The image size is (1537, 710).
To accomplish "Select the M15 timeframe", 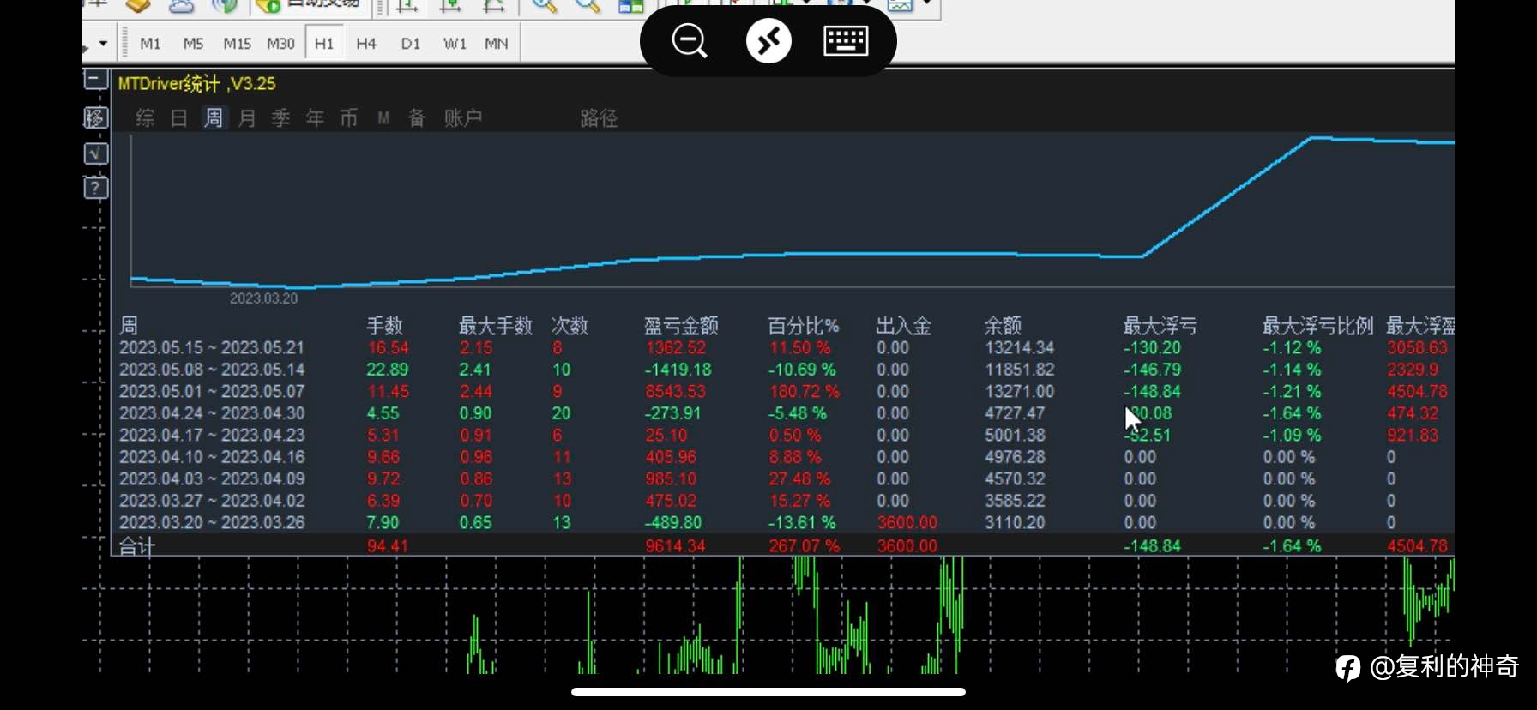I will coord(237,43).
